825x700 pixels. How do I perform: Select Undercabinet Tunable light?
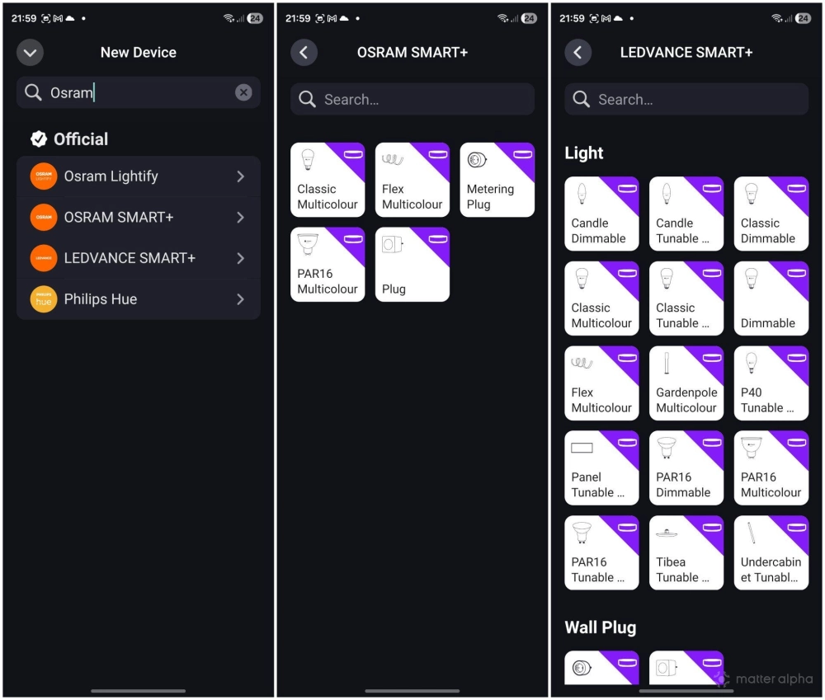click(x=771, y=552)
